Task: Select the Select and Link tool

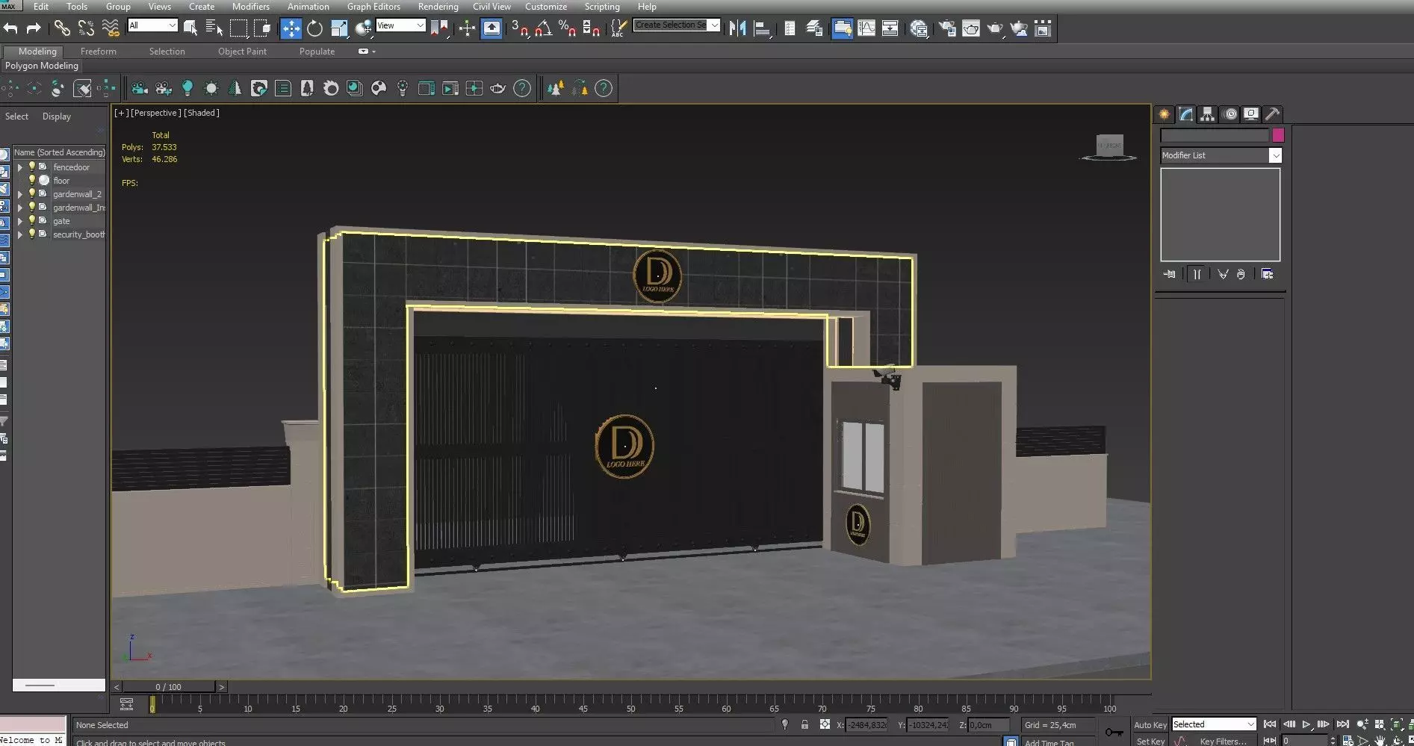Action: pos(62,28)
